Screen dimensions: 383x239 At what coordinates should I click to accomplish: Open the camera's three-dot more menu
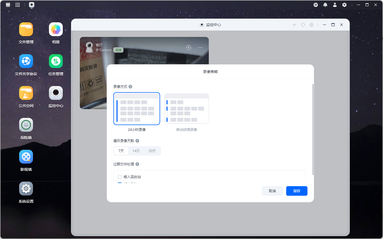click(200, 48)
